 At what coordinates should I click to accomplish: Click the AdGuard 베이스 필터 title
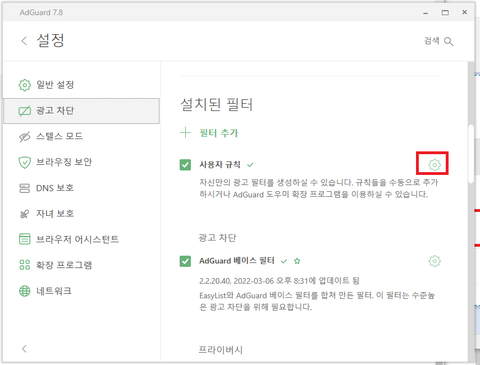(x=237, y=261)
